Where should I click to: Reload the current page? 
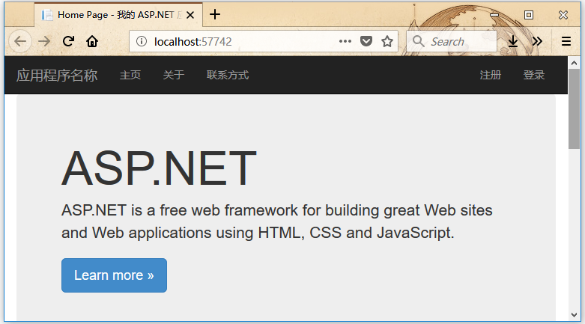pyautogui.click(x=68, y=41)
